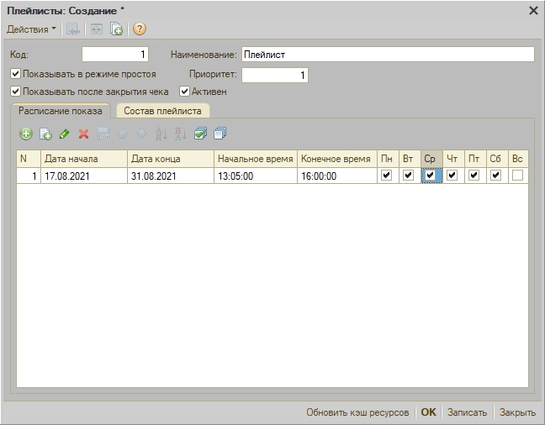Toggle 'Показывать в режиме простоя' checkbox
Viewport: 545px width, 425px height.
coord(15,74)
